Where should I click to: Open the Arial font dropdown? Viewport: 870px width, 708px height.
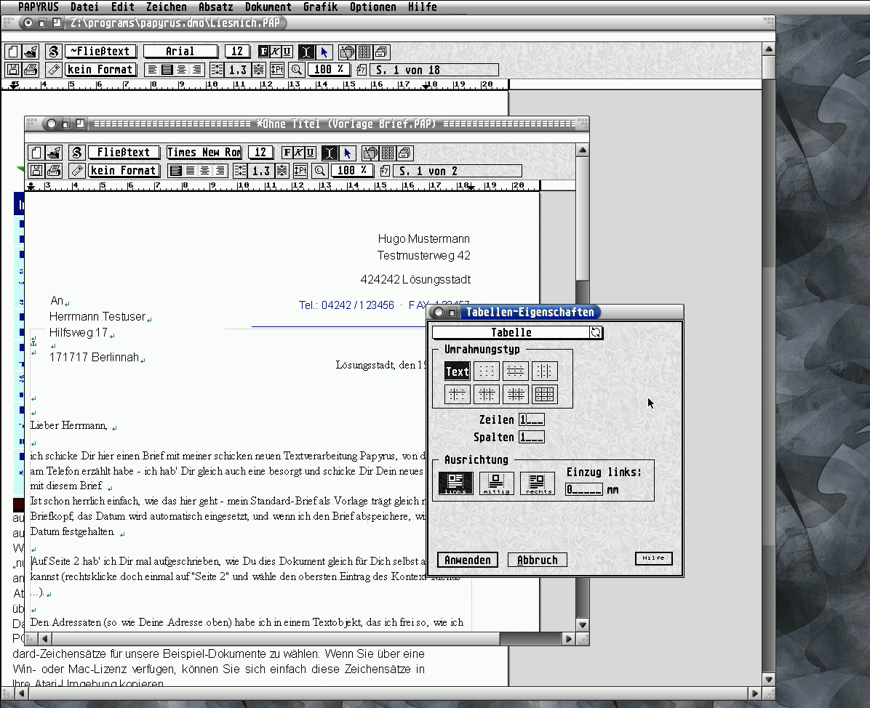180,52
